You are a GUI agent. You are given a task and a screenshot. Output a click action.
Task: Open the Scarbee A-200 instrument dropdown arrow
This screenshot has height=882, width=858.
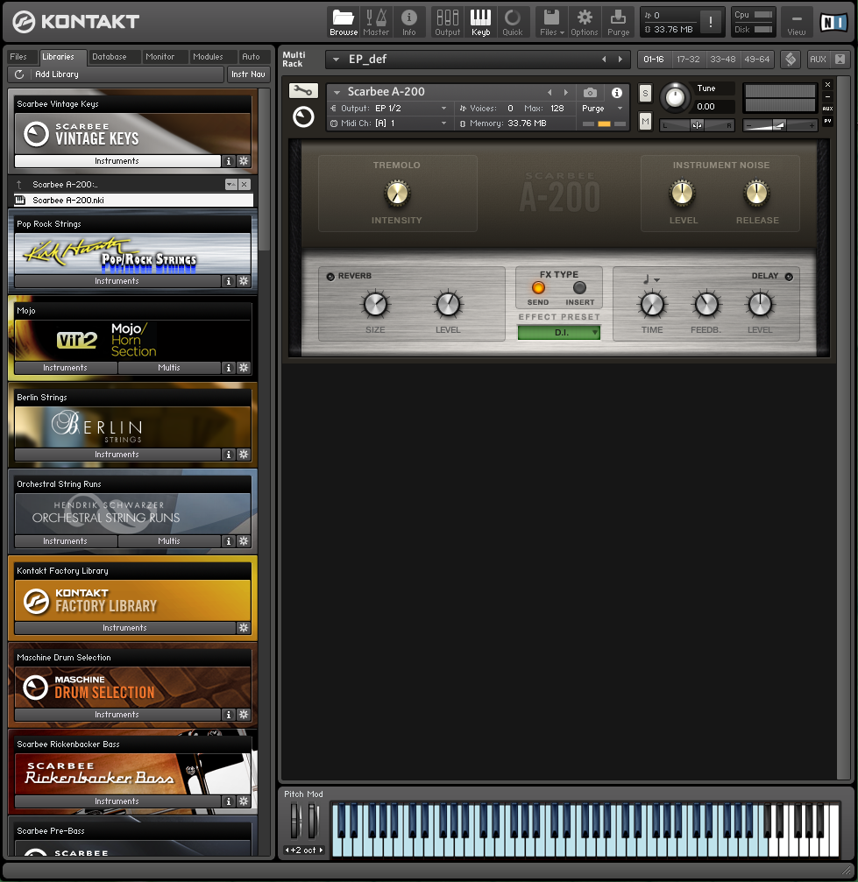tap(337, 92)
